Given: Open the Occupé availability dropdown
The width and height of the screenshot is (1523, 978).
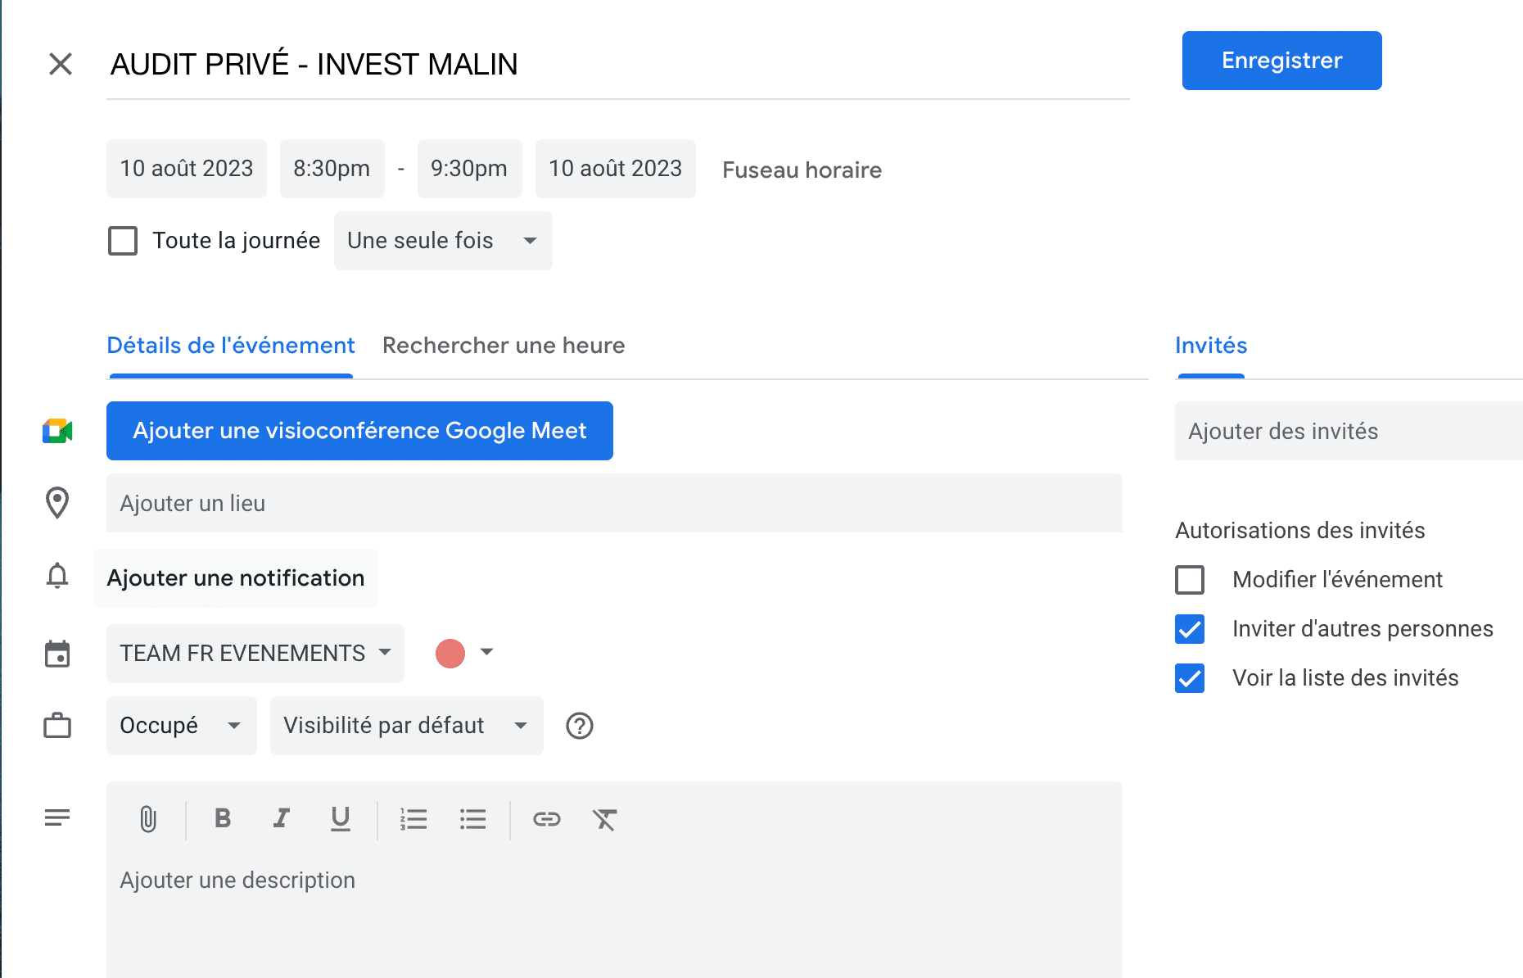Looking at the screenshot, I should pyautogui.click(x=182, y=726).
